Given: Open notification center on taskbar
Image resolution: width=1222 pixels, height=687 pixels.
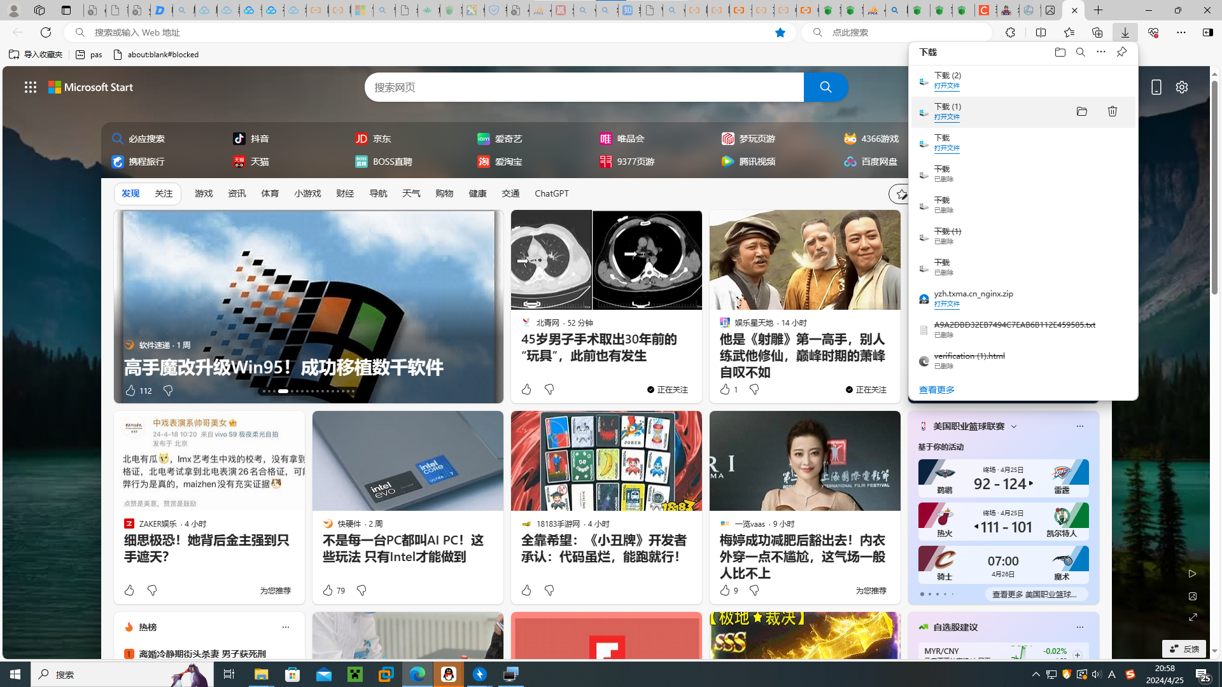Looking at the screenshot, I should (1203, 674).
